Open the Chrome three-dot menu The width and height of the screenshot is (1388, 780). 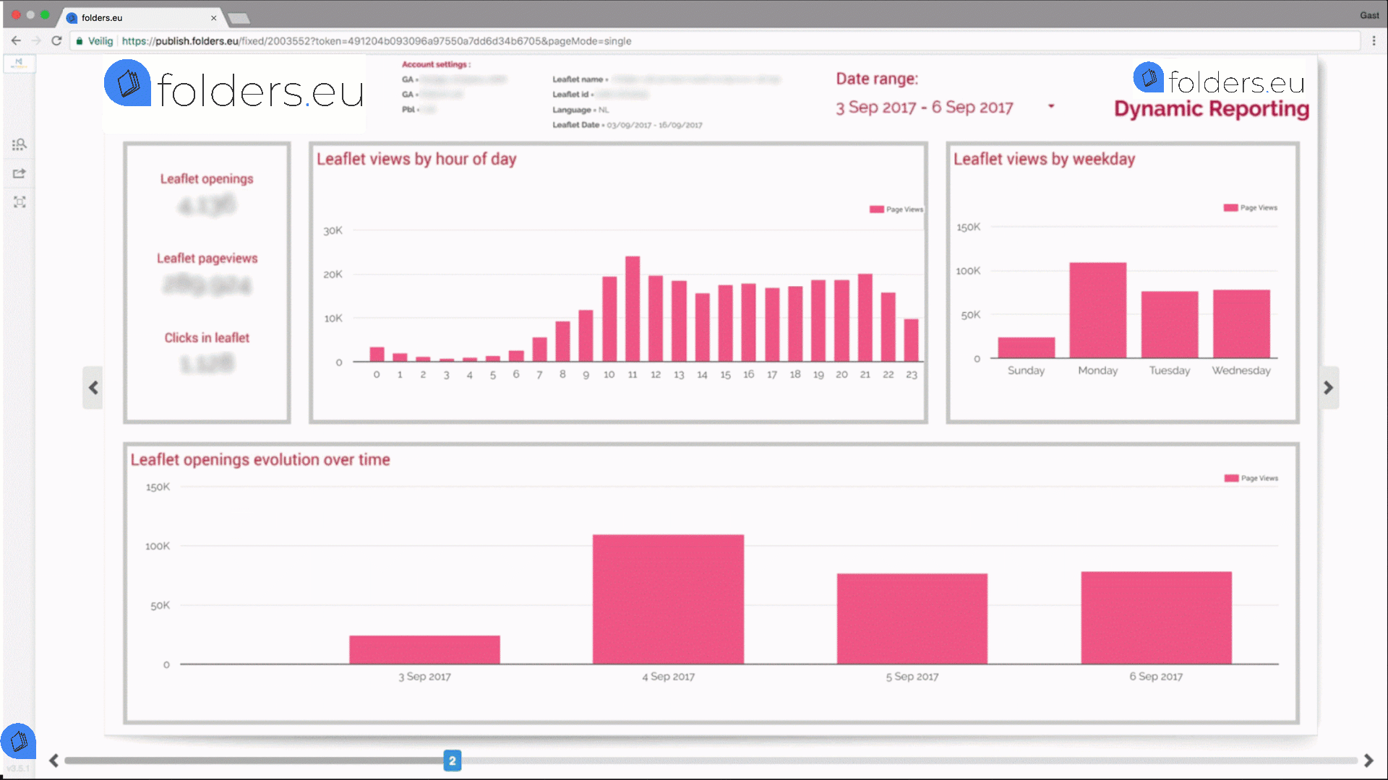tap(1374, 41)
